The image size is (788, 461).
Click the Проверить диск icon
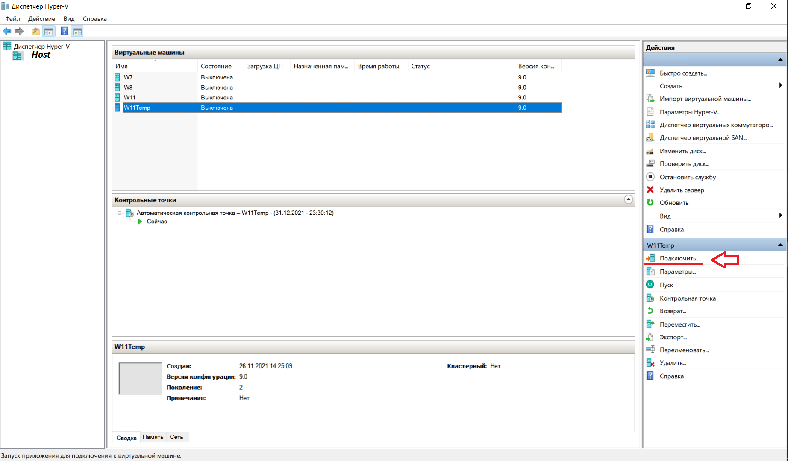(x=650, y=163)
